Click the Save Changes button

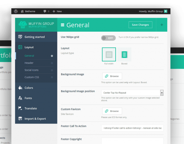point(140,25)
